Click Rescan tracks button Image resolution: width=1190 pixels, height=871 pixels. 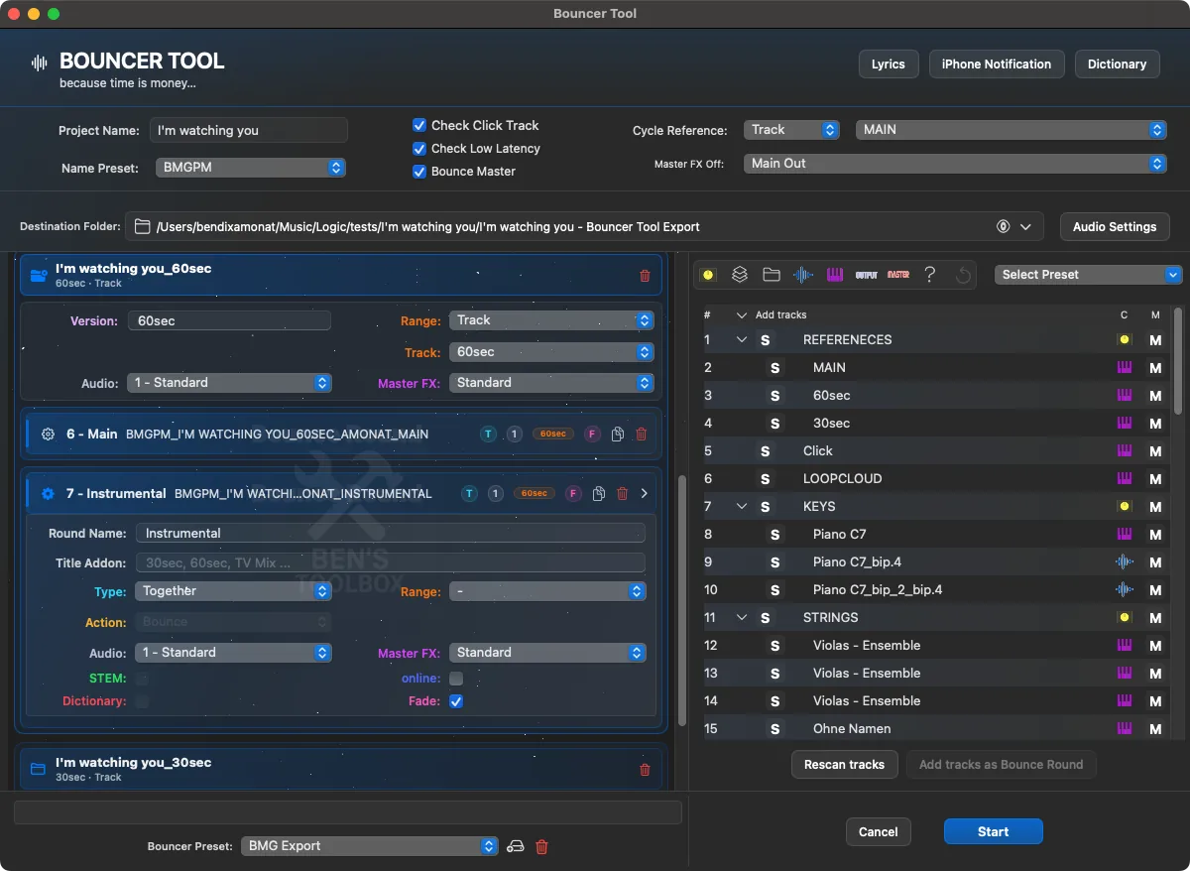pyautogui.click(x=845, y=765)
